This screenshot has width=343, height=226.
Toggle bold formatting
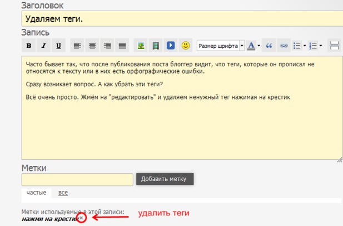click(29, 46)
